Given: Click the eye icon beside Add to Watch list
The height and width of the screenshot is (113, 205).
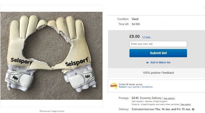Looking at the screenshot, I should (147, 63).
